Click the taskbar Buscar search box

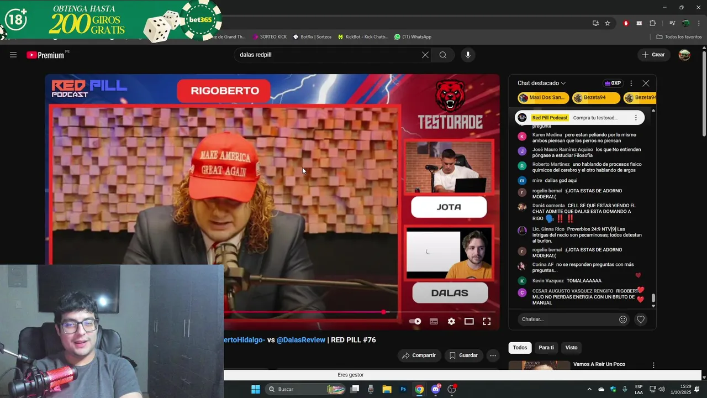point(305,389)
